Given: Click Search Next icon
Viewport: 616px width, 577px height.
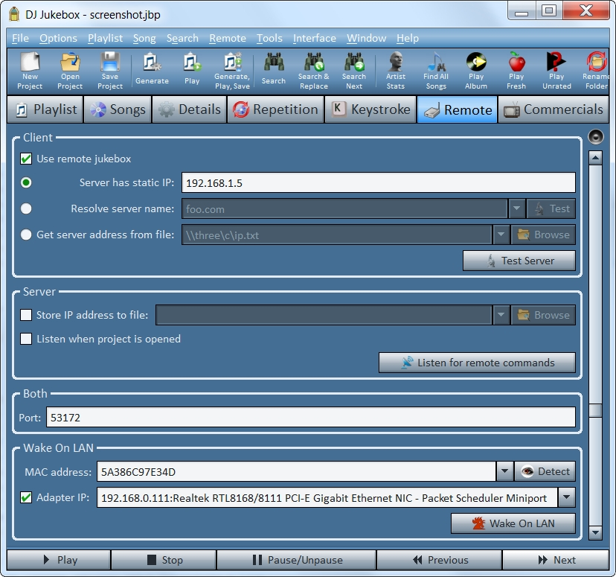Looking at the screenshot, I should (x=354, y=71).
